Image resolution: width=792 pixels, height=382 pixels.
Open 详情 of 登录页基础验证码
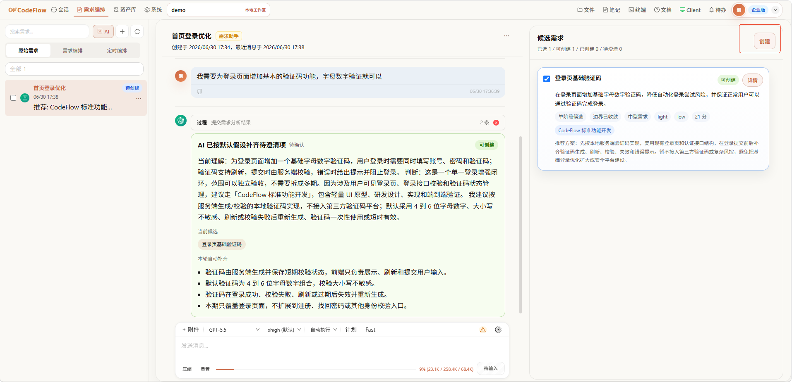(753, 80)
